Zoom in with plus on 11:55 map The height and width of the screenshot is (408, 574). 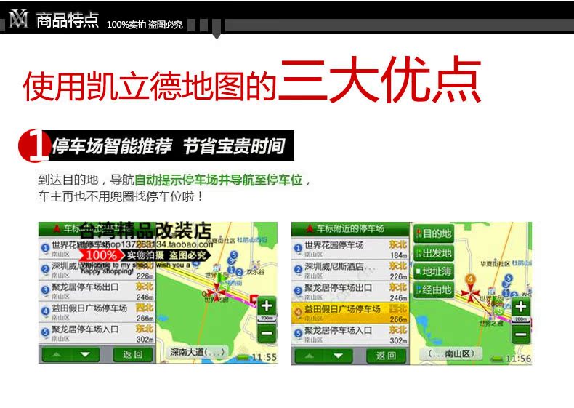(267, 305)
